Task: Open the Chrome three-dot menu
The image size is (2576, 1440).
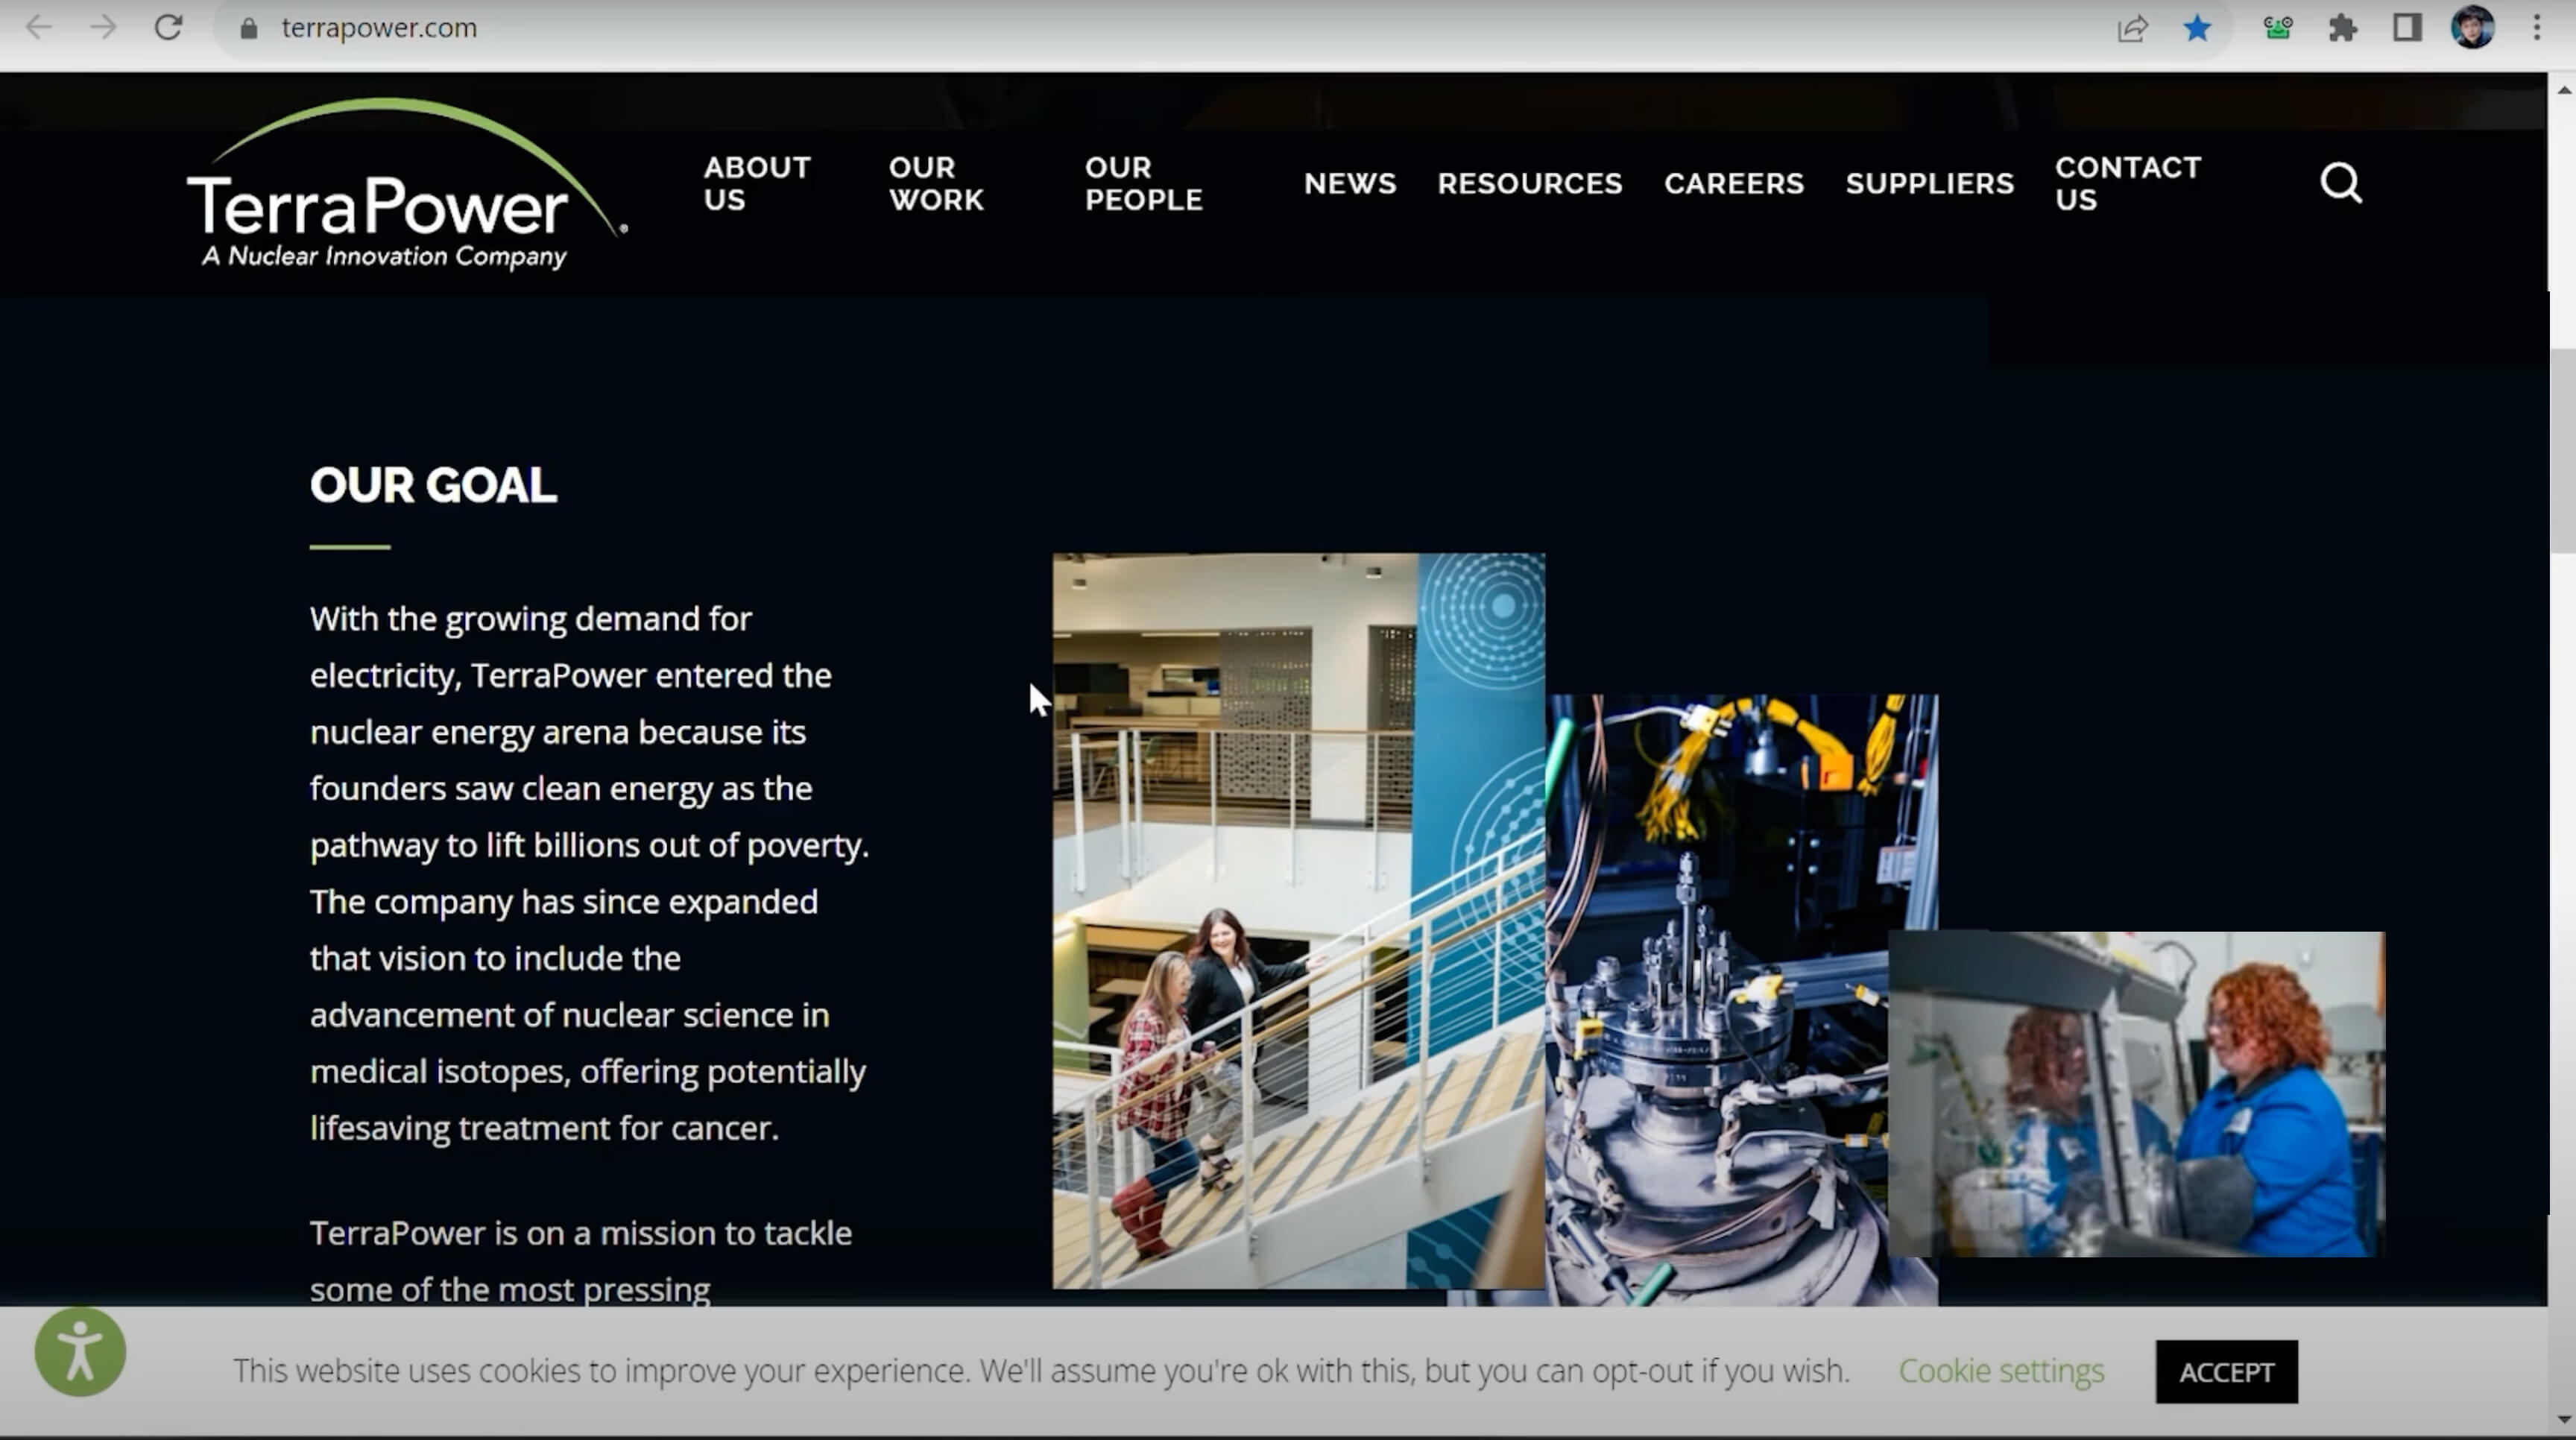Action: [x=2536, y=28]
